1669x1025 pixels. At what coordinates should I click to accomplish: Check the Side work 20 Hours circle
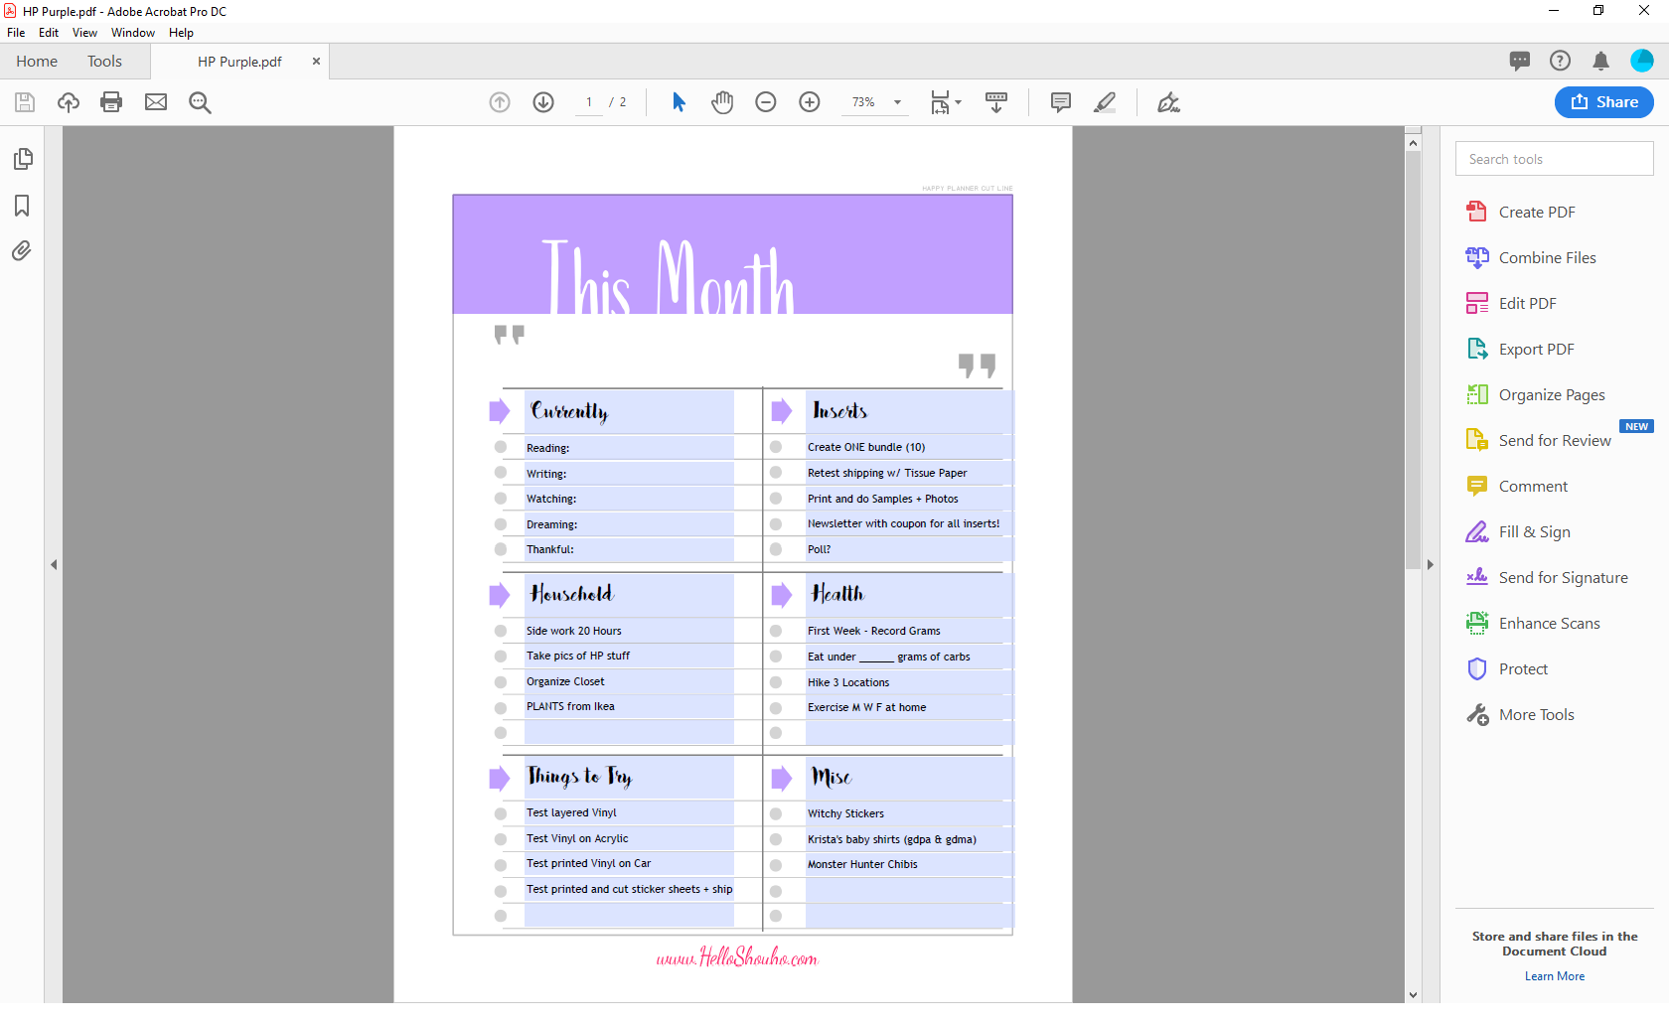tap(501, 631)
